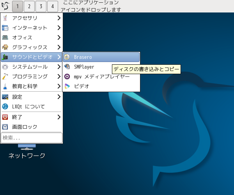Click the オフィス menu label
The height and width of the screenshot is (195, 234).
[22, 37]
